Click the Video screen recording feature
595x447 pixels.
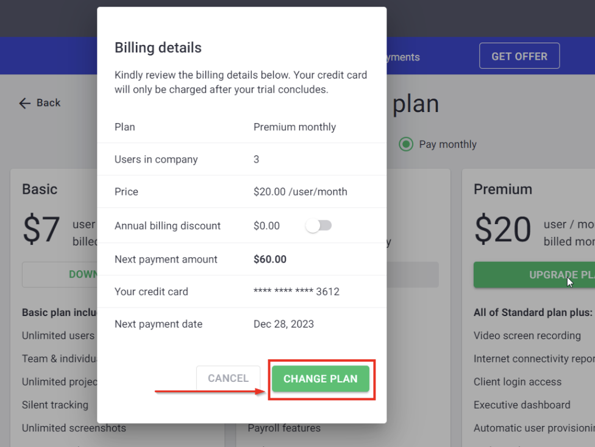coord(528,336)
